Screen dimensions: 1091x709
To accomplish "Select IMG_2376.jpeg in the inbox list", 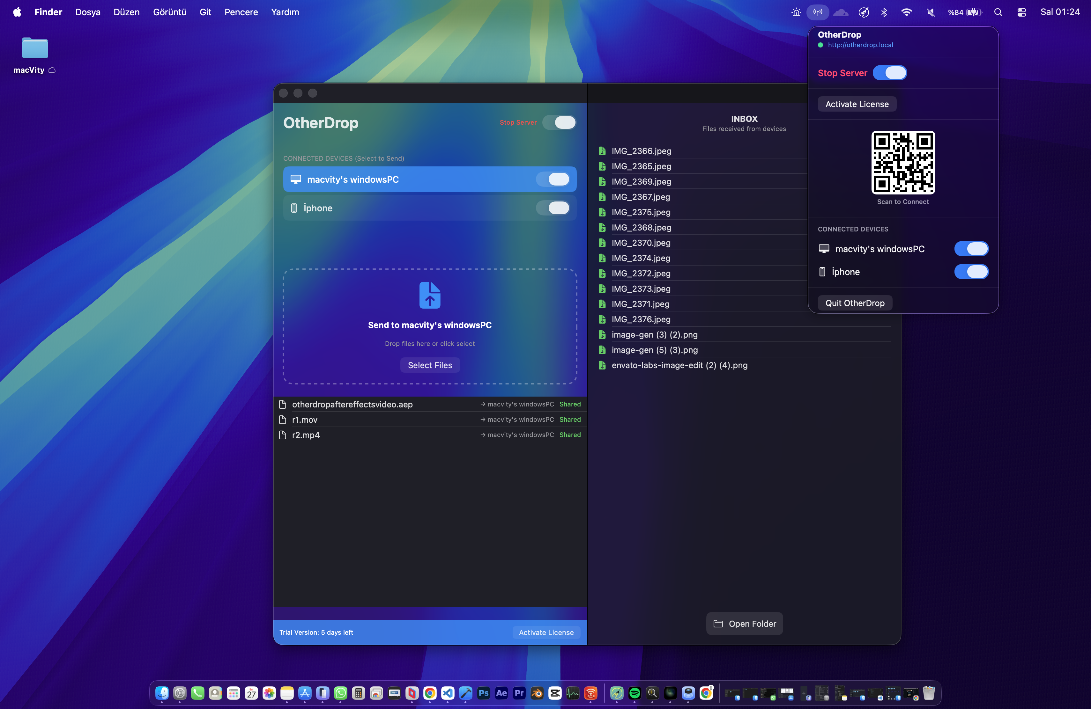I will pos(640,319).
